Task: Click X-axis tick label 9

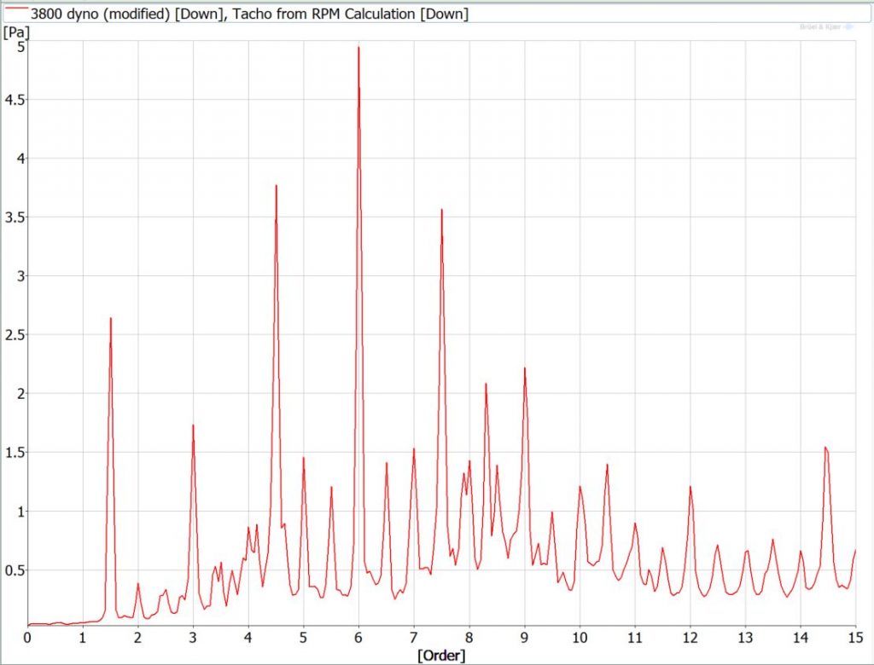Action: [x=524, y=638]
